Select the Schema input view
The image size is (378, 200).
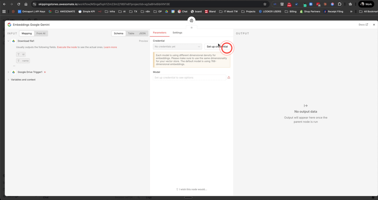pyautogui.click(x=118, y=33)
